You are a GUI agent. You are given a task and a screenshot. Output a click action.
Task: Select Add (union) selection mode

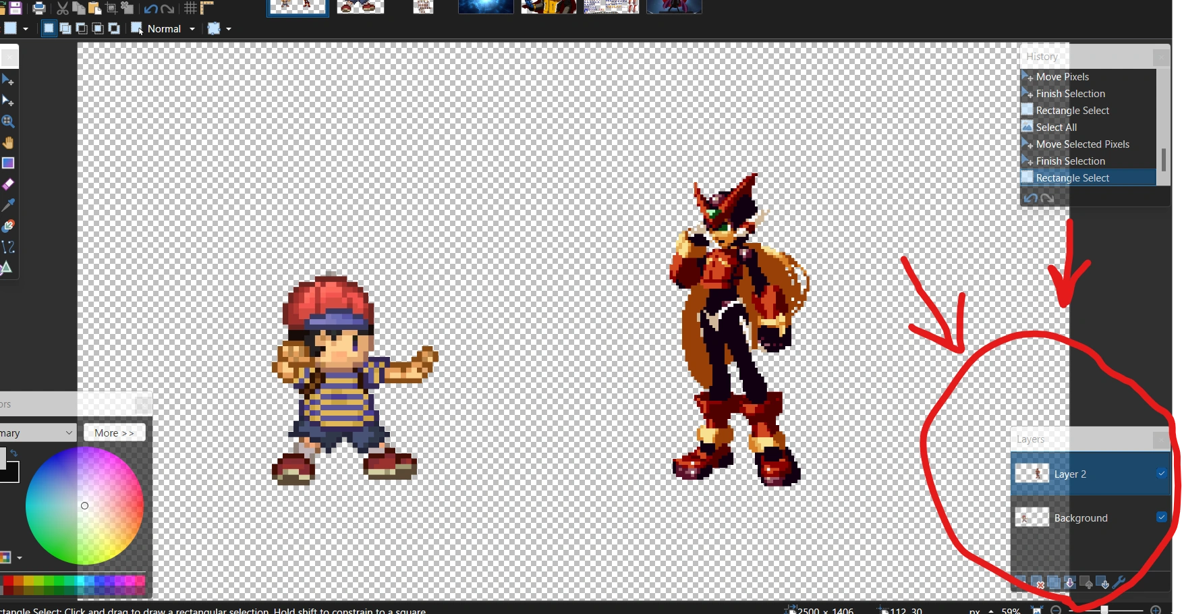coord(65,28)
